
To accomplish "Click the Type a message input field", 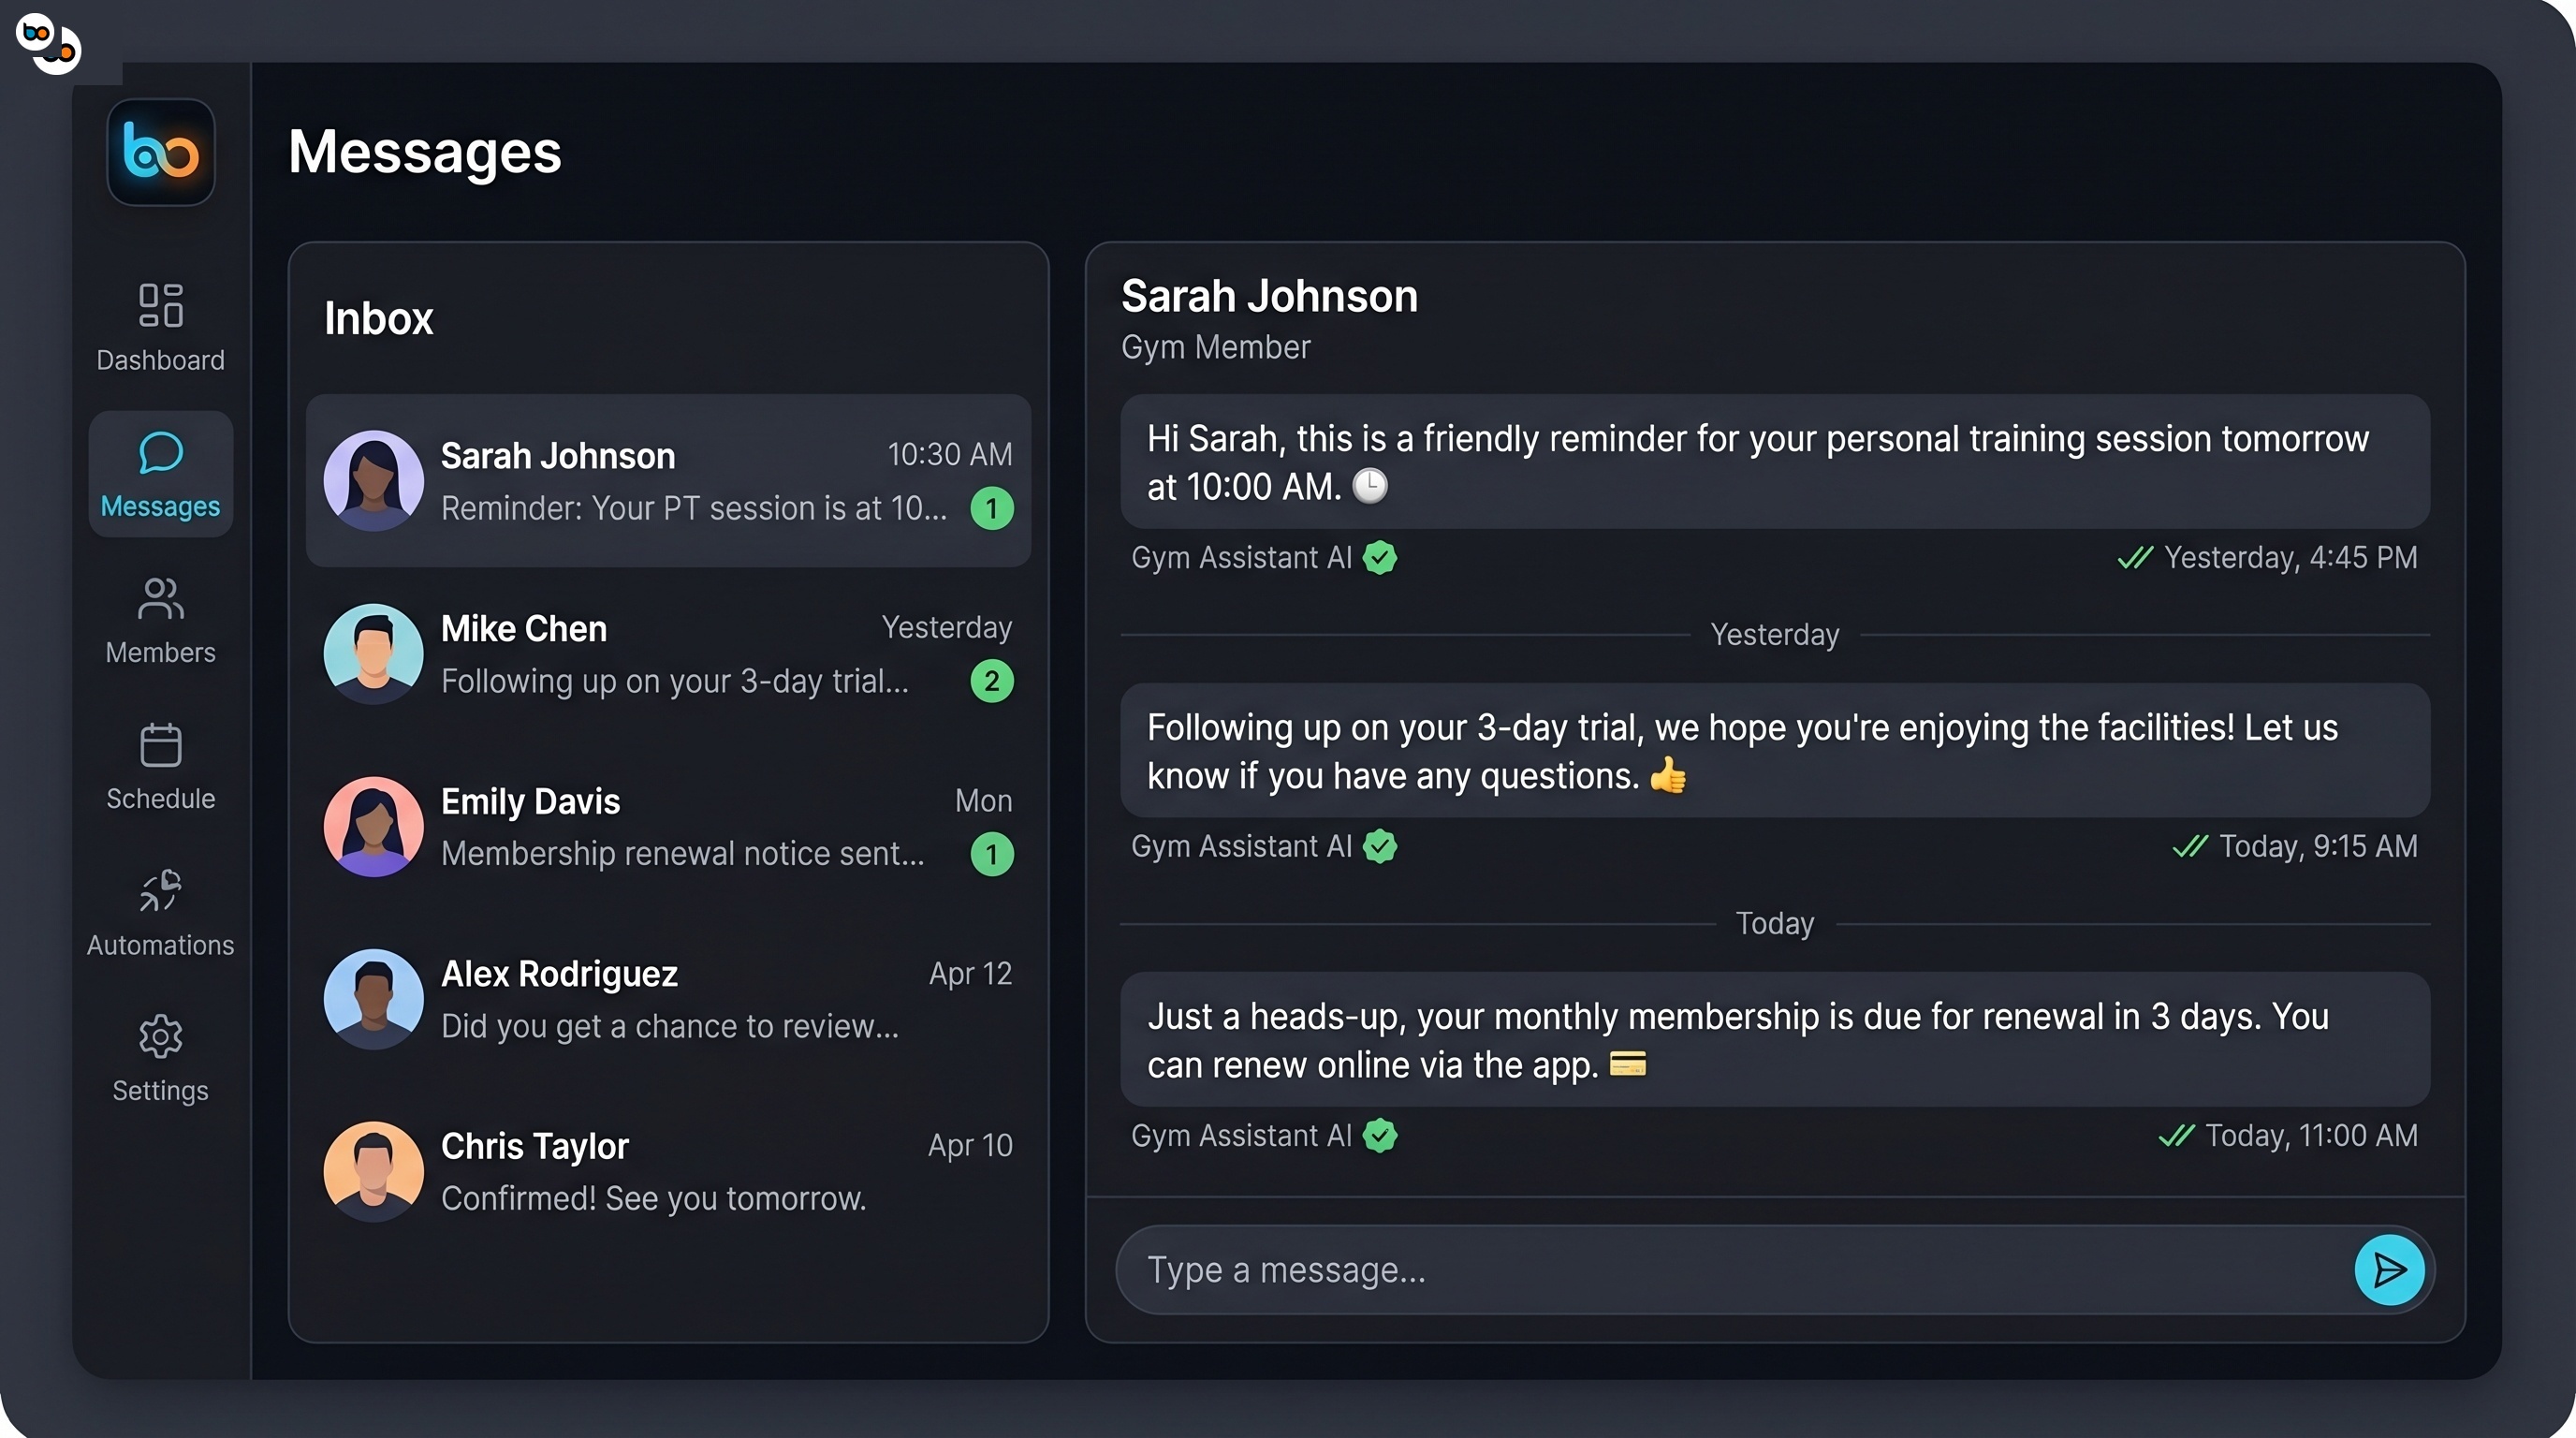I will pos(1700,1269).
